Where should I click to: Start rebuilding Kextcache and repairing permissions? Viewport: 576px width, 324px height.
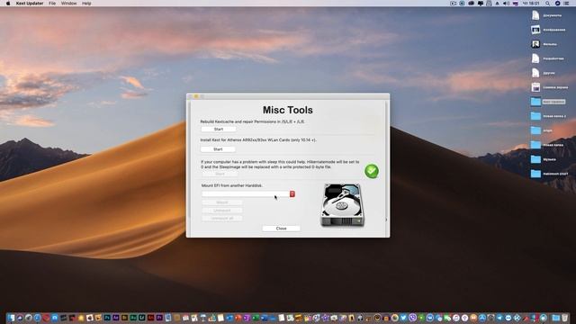click(x=218, y=130)
